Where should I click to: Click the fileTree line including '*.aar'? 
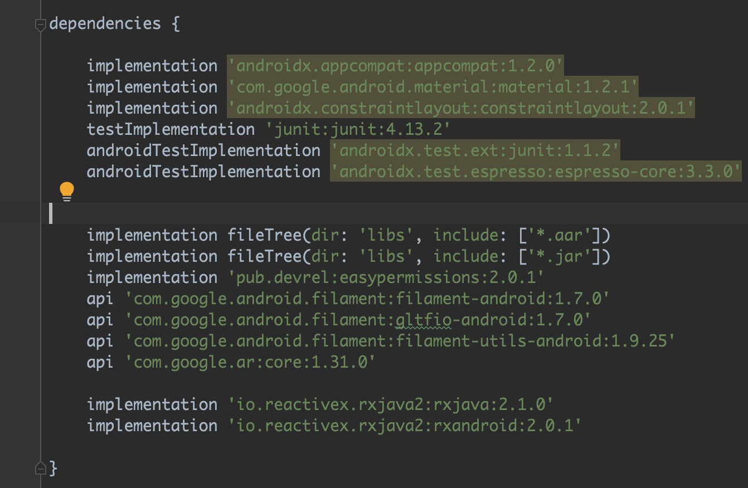(x=348, y=235)
